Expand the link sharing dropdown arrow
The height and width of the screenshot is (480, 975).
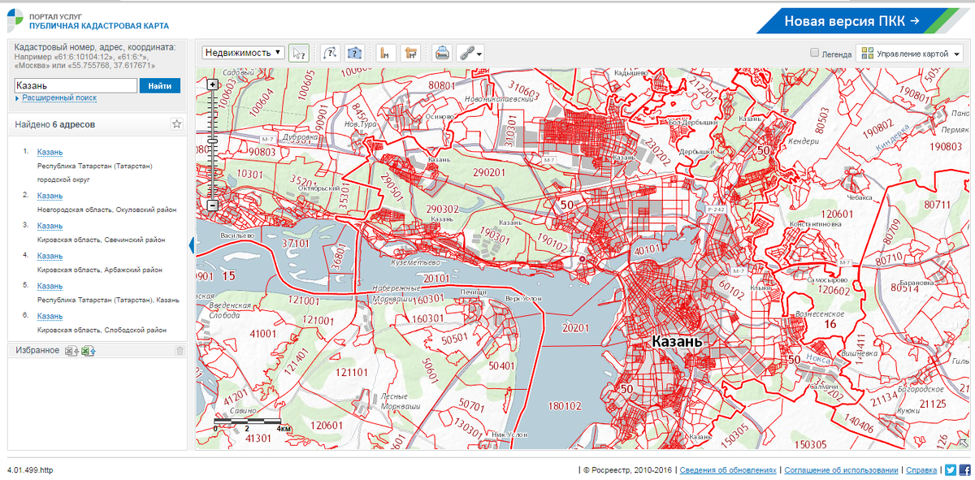click(480, 54)
